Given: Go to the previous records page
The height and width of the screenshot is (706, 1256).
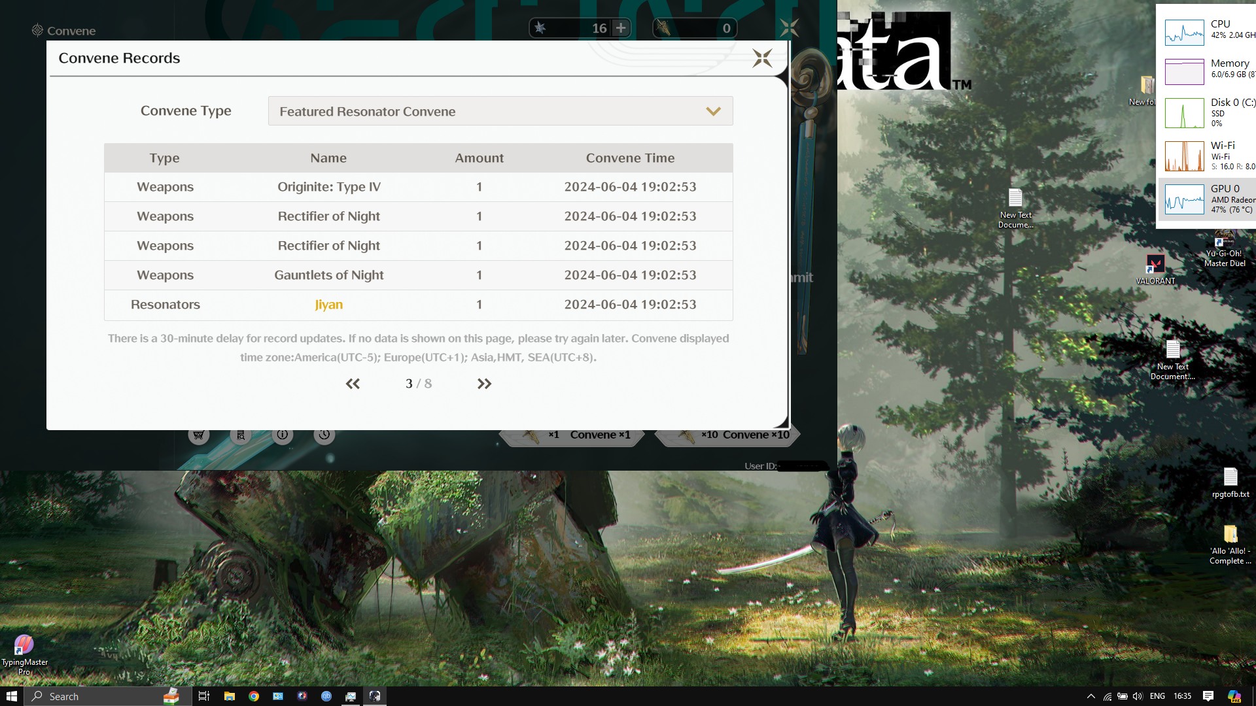Looking at the screenshot, I should coord(353,384).
